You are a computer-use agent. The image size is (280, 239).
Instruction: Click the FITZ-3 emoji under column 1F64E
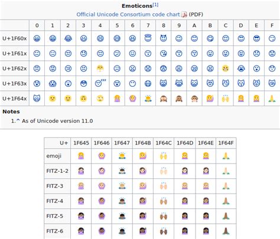(x=206, y=186)
